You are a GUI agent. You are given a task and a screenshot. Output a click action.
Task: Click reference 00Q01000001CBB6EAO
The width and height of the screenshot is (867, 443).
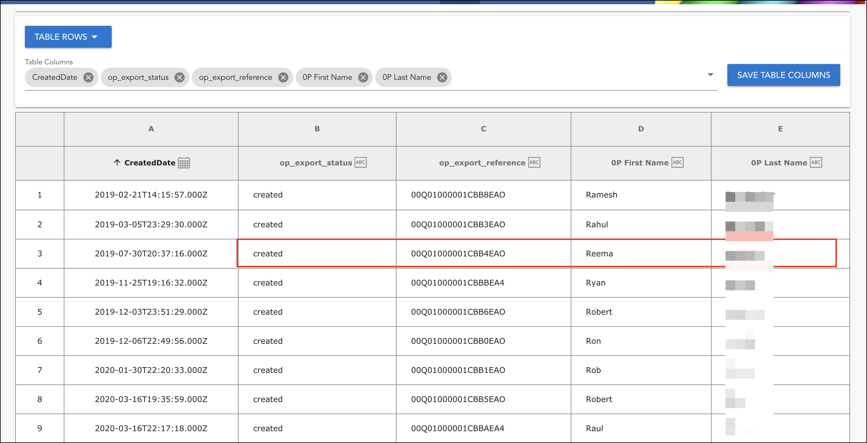coord(458,312)
